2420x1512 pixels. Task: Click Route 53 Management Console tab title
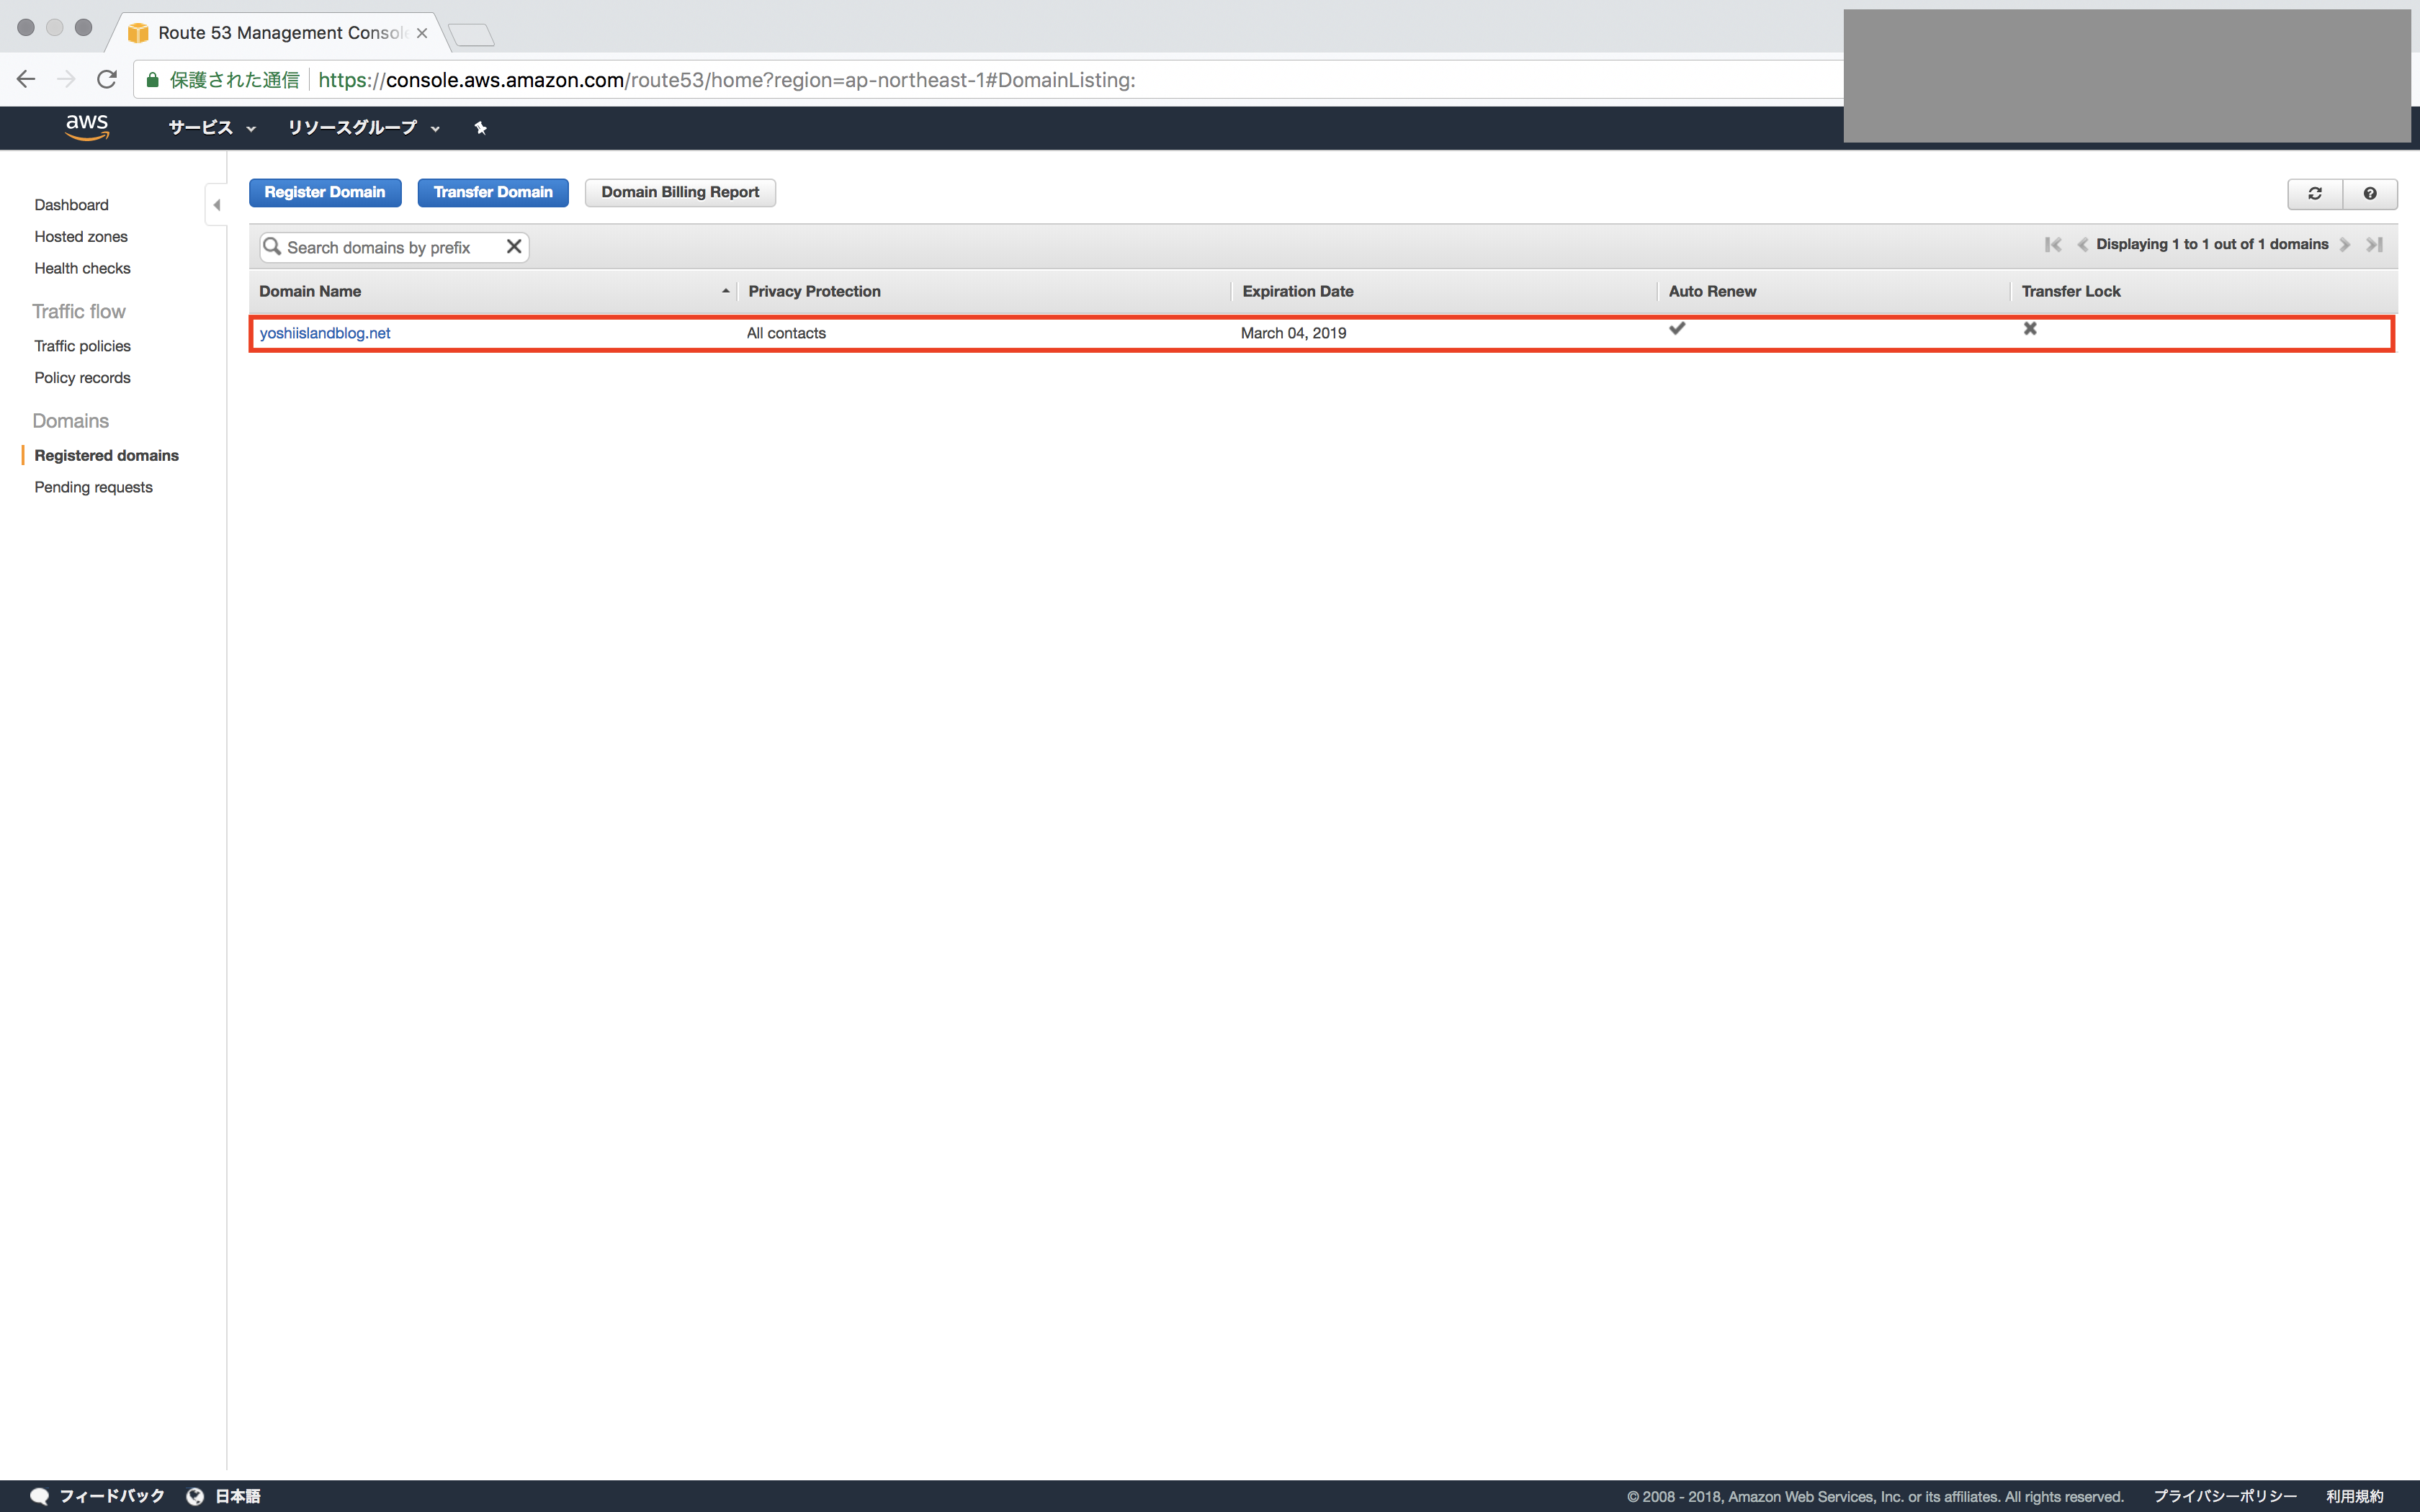click(282, 33)
